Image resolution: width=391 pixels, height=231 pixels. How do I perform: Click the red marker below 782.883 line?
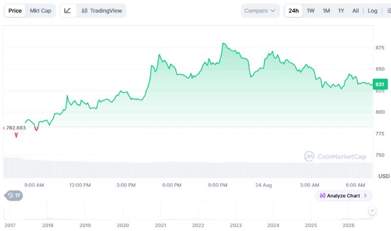point(16,135)
